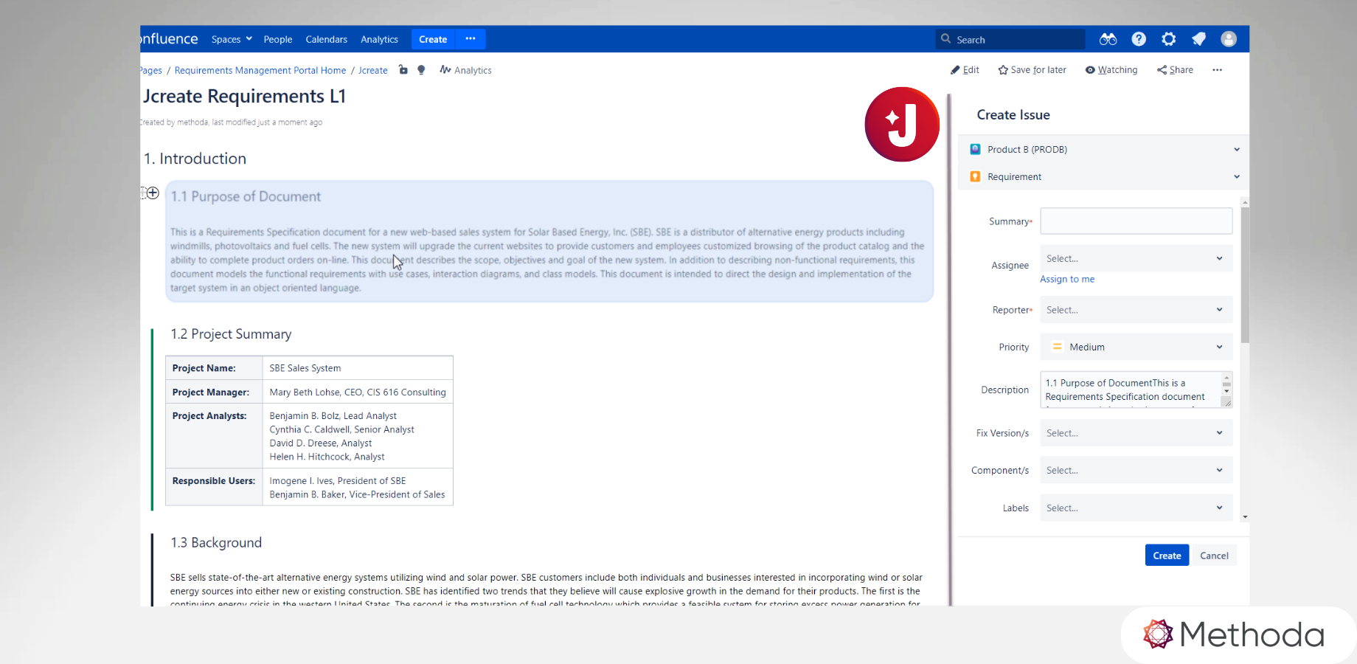This screenshot has height=664, width=1357.
Task: Open page Analytics link near breadcrumbs
Action: pyautogui.click(x=465, y=70)
